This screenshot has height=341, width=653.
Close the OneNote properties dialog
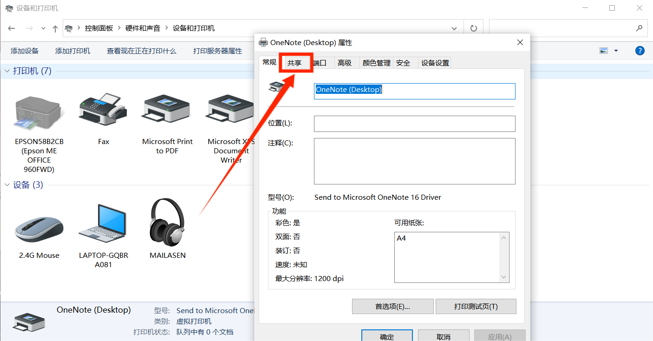(x=520, y=42)
